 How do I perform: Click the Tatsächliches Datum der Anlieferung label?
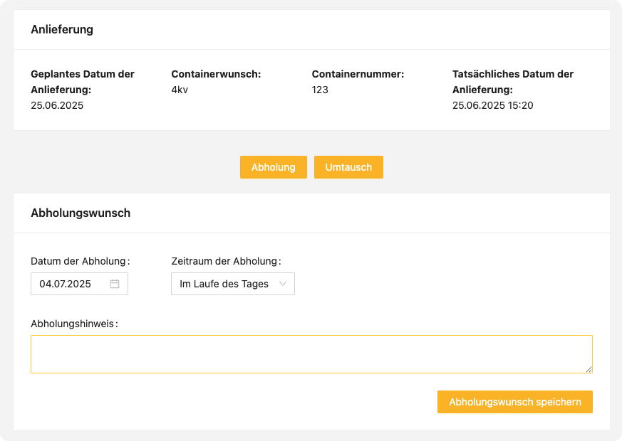(x=513, y=82)
